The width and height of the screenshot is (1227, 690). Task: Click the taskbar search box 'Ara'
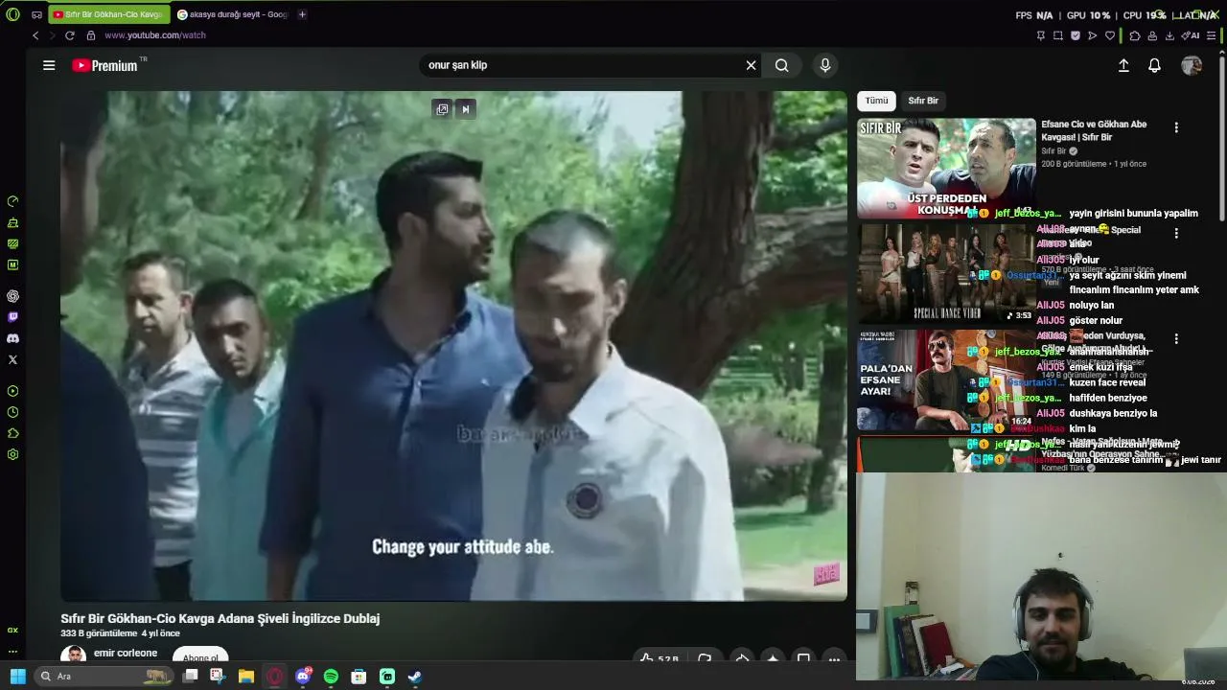[x=103, y=677]
